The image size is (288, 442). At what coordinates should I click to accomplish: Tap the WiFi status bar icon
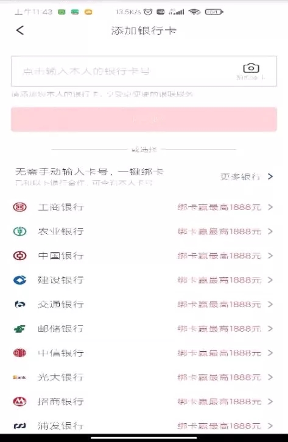pos(194,12)
